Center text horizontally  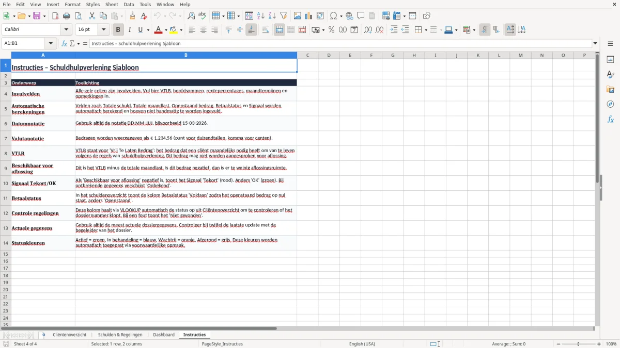(x=203, y=30)
